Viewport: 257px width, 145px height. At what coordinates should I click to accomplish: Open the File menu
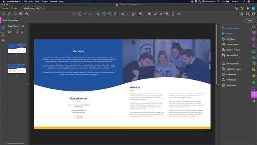pos(25,2)
